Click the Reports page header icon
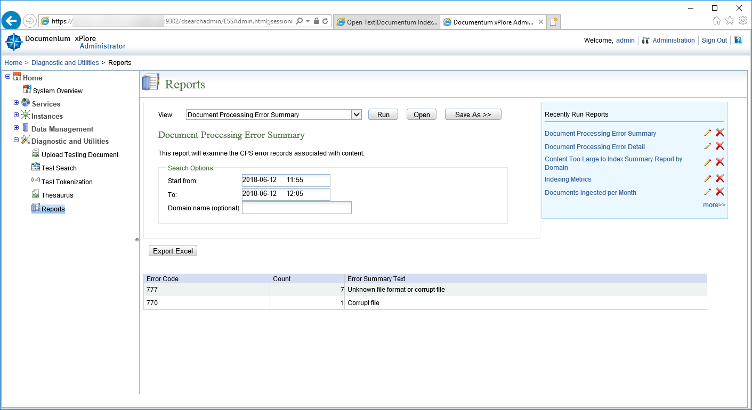Screen dimensions: 752x410 [151, 83]
